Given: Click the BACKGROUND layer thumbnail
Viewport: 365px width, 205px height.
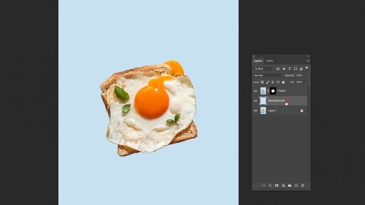Looking at the screenshot, I should pyautogui.click(x=263, y=101).
